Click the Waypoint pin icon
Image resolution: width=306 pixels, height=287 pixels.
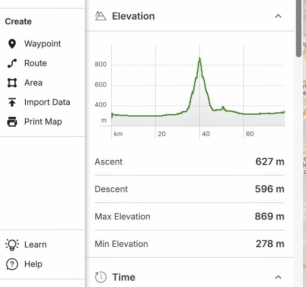click(x=12, y=44)
